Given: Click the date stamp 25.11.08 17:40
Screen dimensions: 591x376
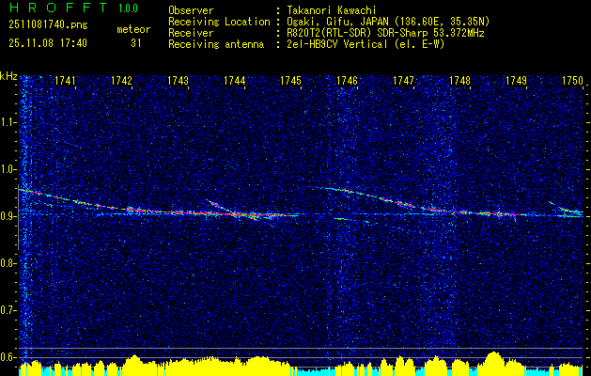Looking at the screenshot, I should (x=48, y=43).
